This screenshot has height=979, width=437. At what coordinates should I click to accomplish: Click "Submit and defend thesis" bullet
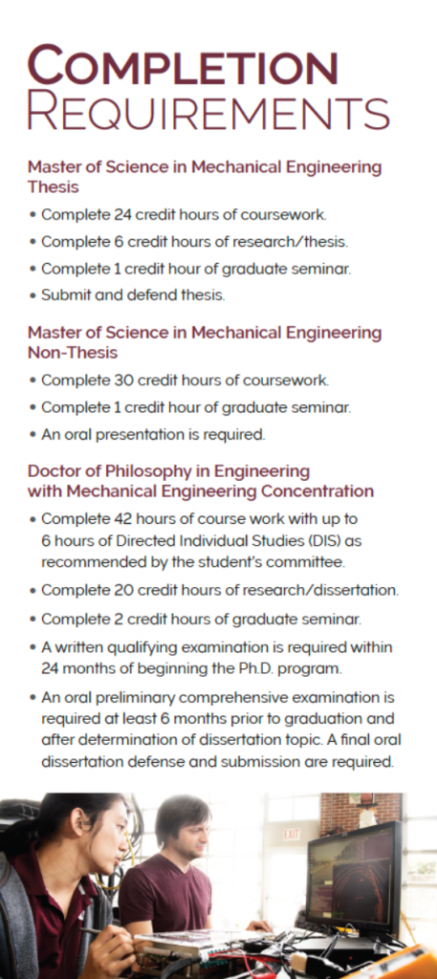tap(127, 294)
